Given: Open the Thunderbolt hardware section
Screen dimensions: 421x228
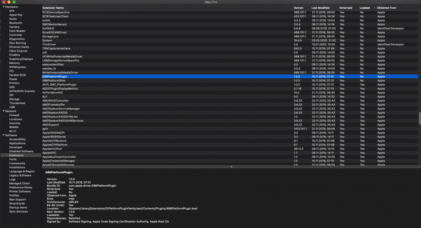Looking at the screenshot, I should 17,103.
